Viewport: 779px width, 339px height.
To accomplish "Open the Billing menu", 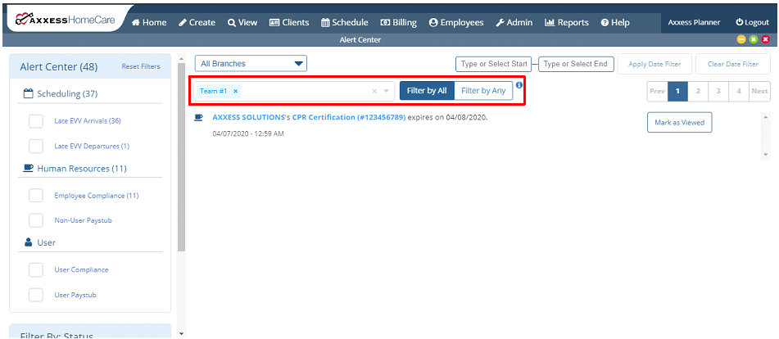I will pos(398,22).
